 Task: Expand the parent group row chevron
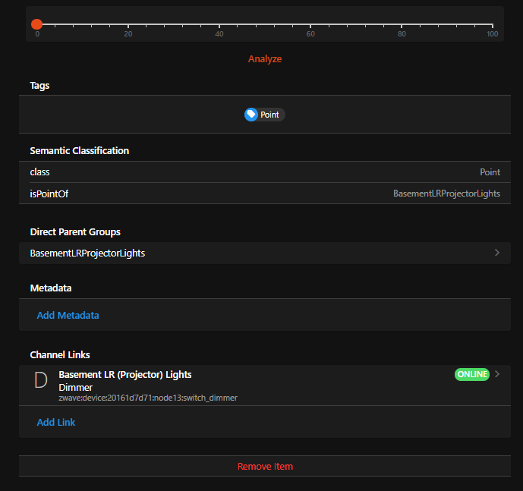click(x=497, y=253)
